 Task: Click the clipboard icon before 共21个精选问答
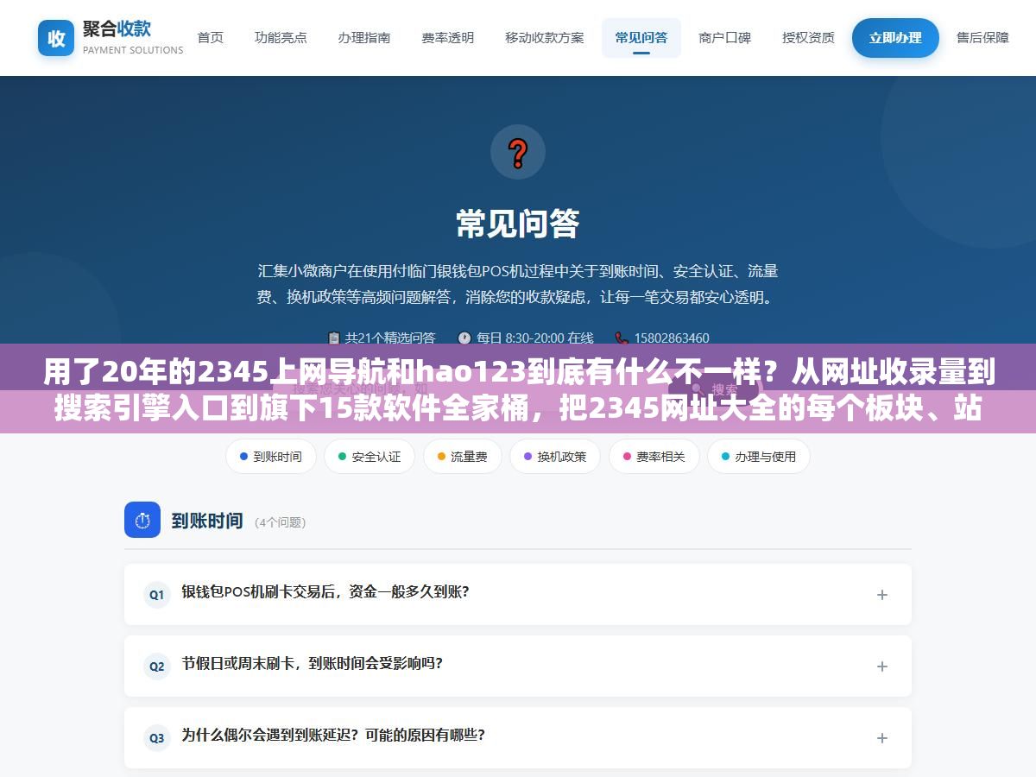pos(334,338)
